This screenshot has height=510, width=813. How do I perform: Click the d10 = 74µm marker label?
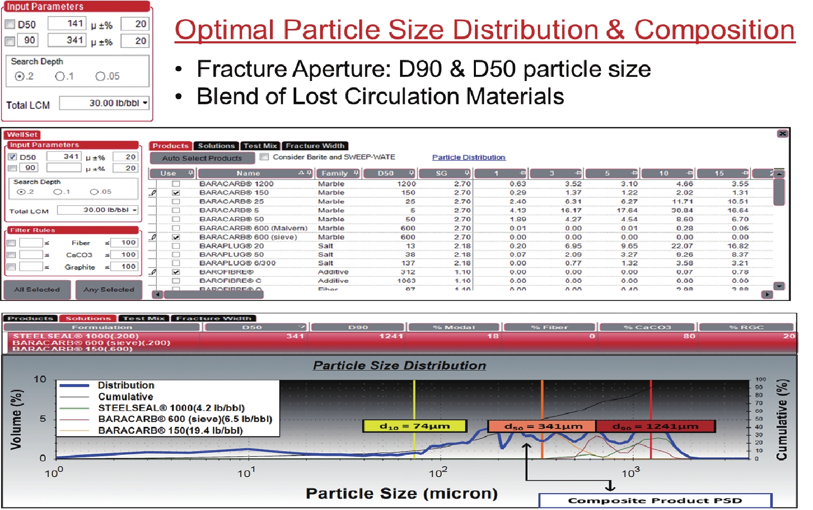click(x=415, y=426)
